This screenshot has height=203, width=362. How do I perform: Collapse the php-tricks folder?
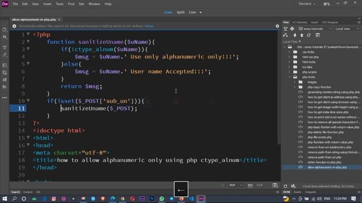pos(289,77)
